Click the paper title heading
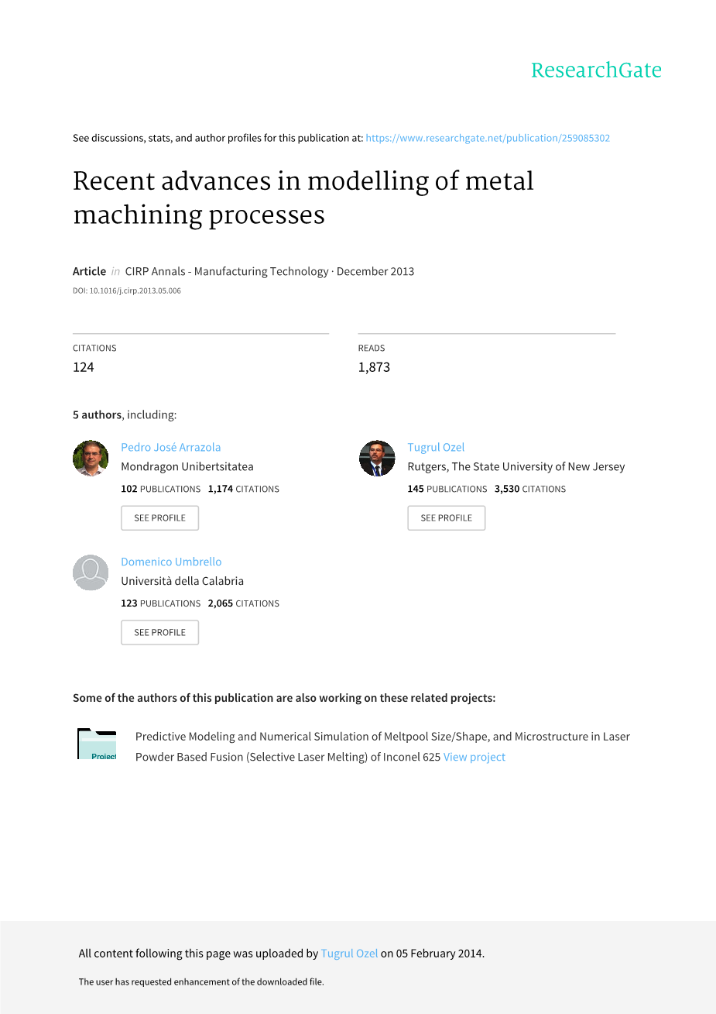 click(303, 198)
